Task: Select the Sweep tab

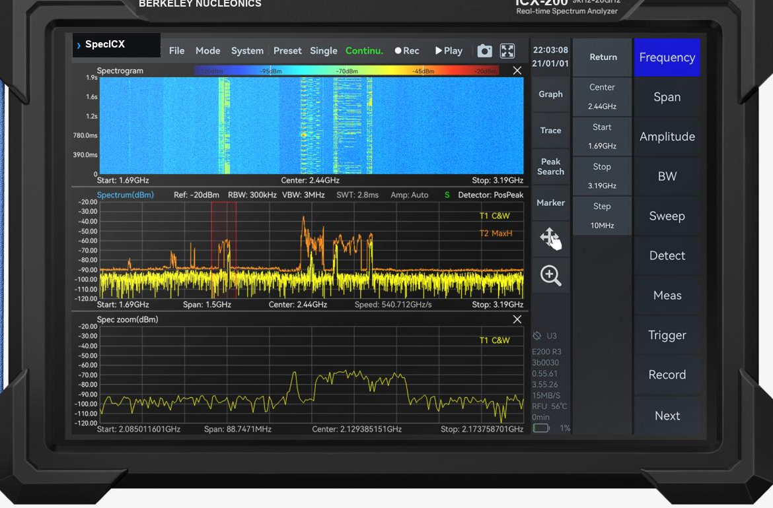Action: 667,216
